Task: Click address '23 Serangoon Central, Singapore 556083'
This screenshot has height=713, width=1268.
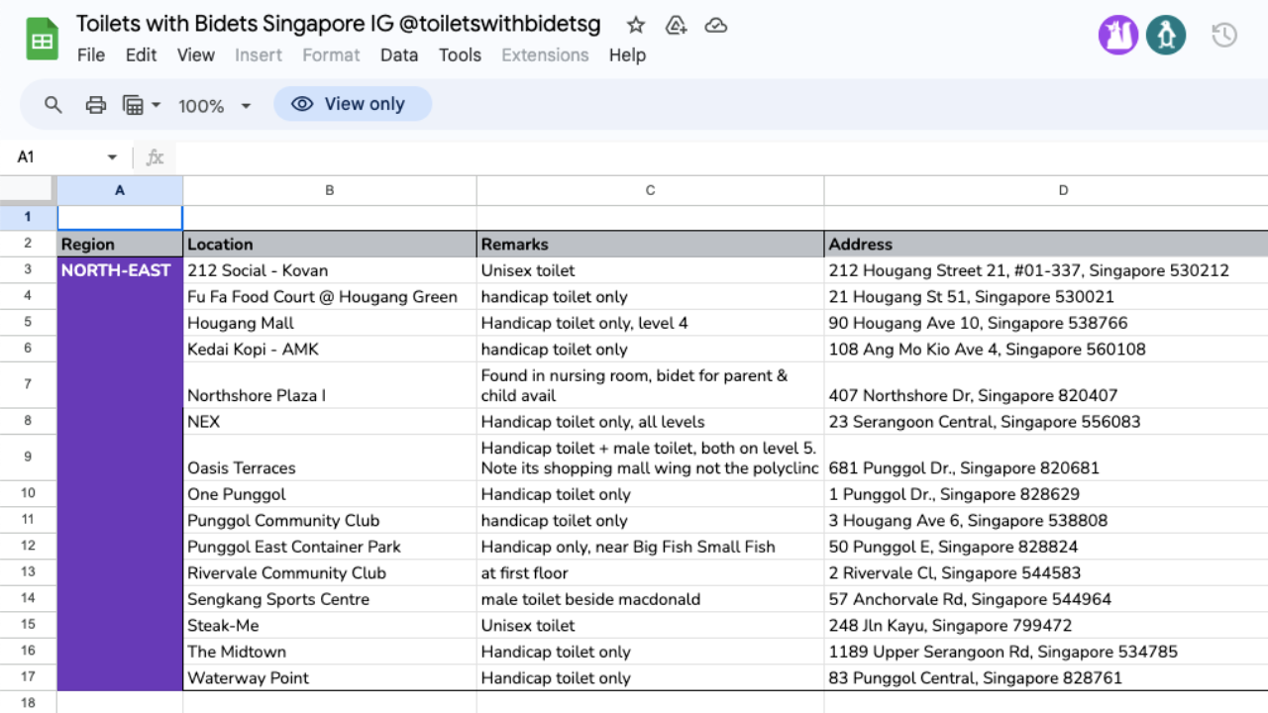Action: point(1046,421)
